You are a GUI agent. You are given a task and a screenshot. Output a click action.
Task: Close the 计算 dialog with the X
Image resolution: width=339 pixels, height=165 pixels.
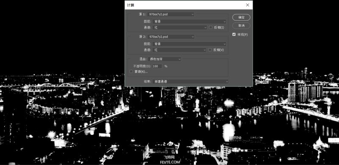(247, 5)
